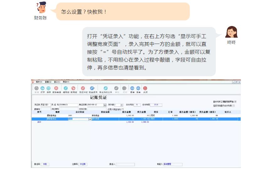
Task: Remove a detail row with 删明细
Action: [73, 89]
